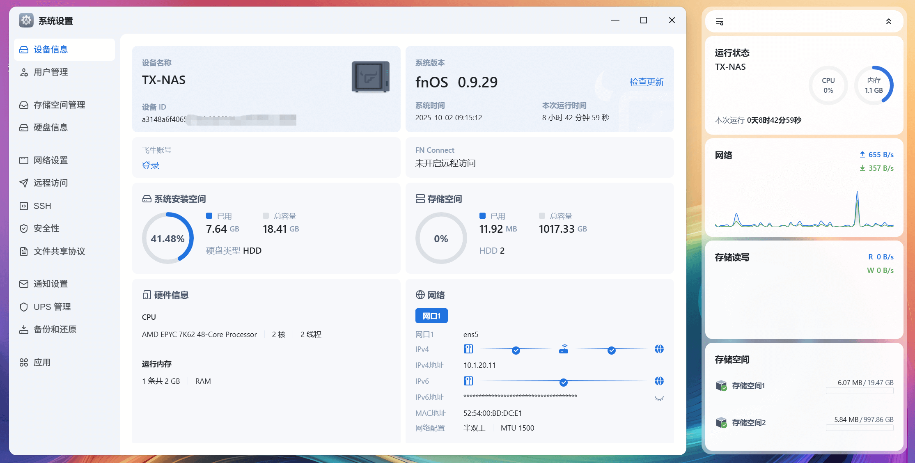This screenshot has height=463, width=915.
Task: Click the 远程访问 paper plane icon
Action: click(x=24, y=183)
